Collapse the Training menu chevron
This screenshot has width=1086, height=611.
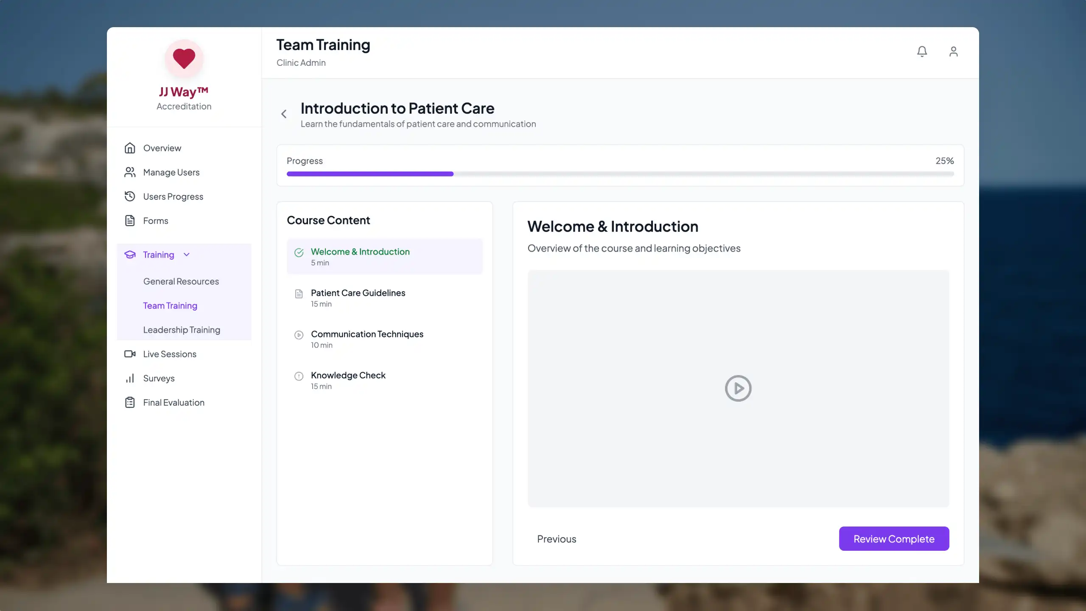point(187,255)
